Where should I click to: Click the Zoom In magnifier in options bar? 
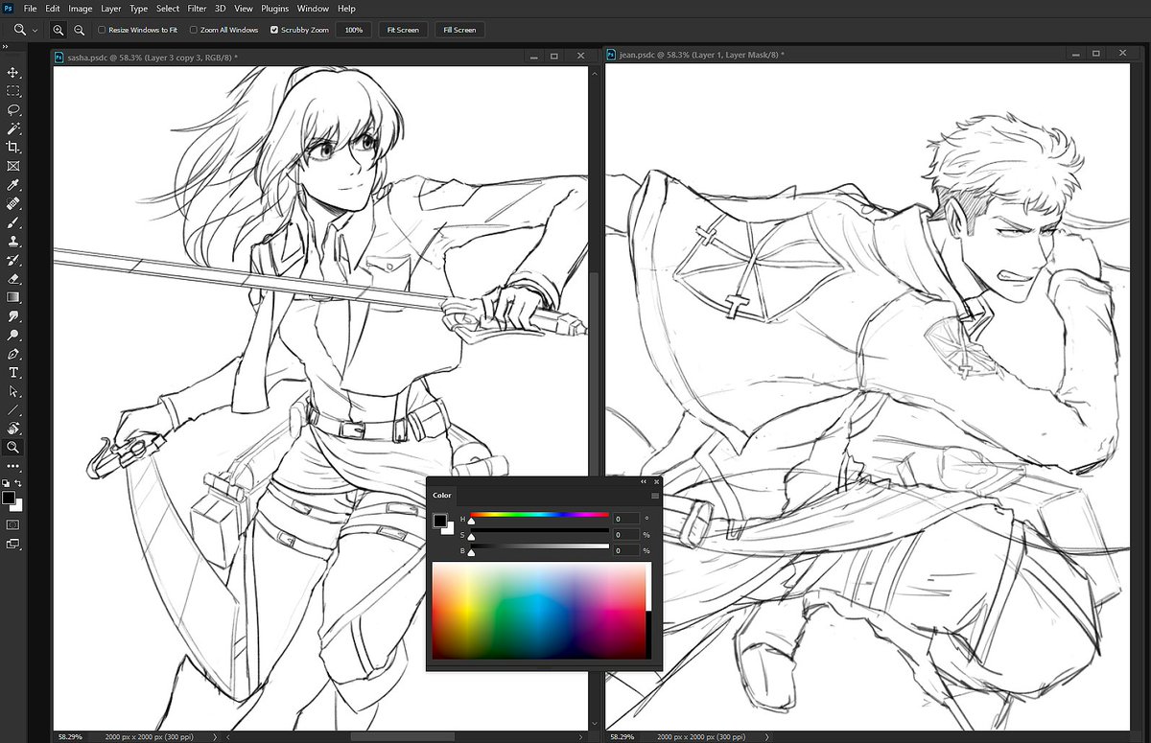click(x=59, y=31)
